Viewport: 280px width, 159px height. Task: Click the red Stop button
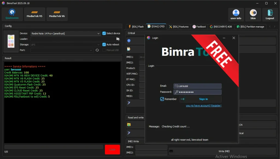click(x=112, y=149)
